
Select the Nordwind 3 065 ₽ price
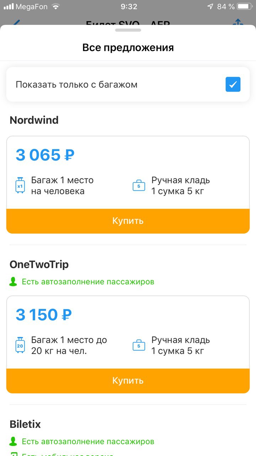[x=45, y=155]
